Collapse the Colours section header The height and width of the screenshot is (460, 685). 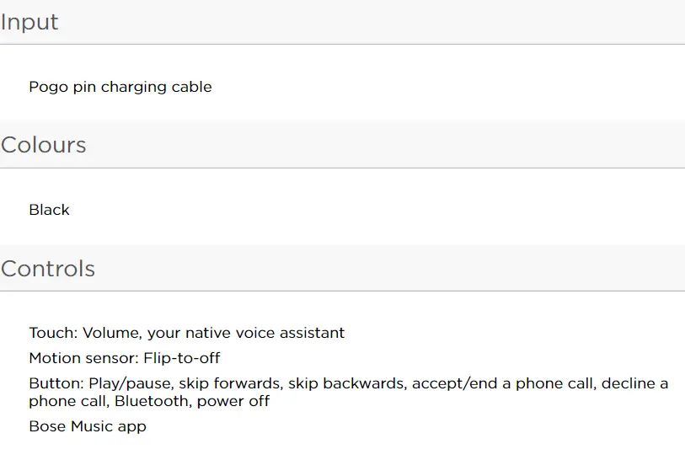(44, 145)
